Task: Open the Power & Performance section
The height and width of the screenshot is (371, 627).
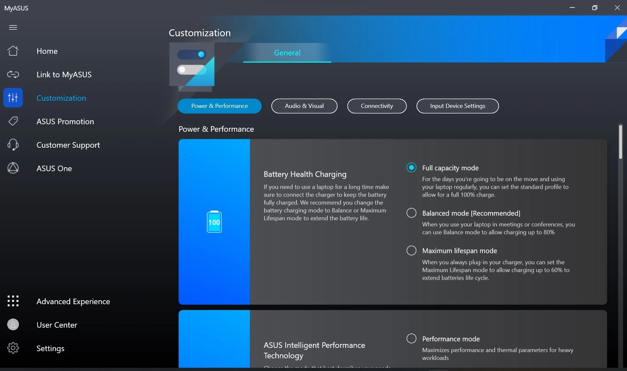Action: tap(219, 106)
